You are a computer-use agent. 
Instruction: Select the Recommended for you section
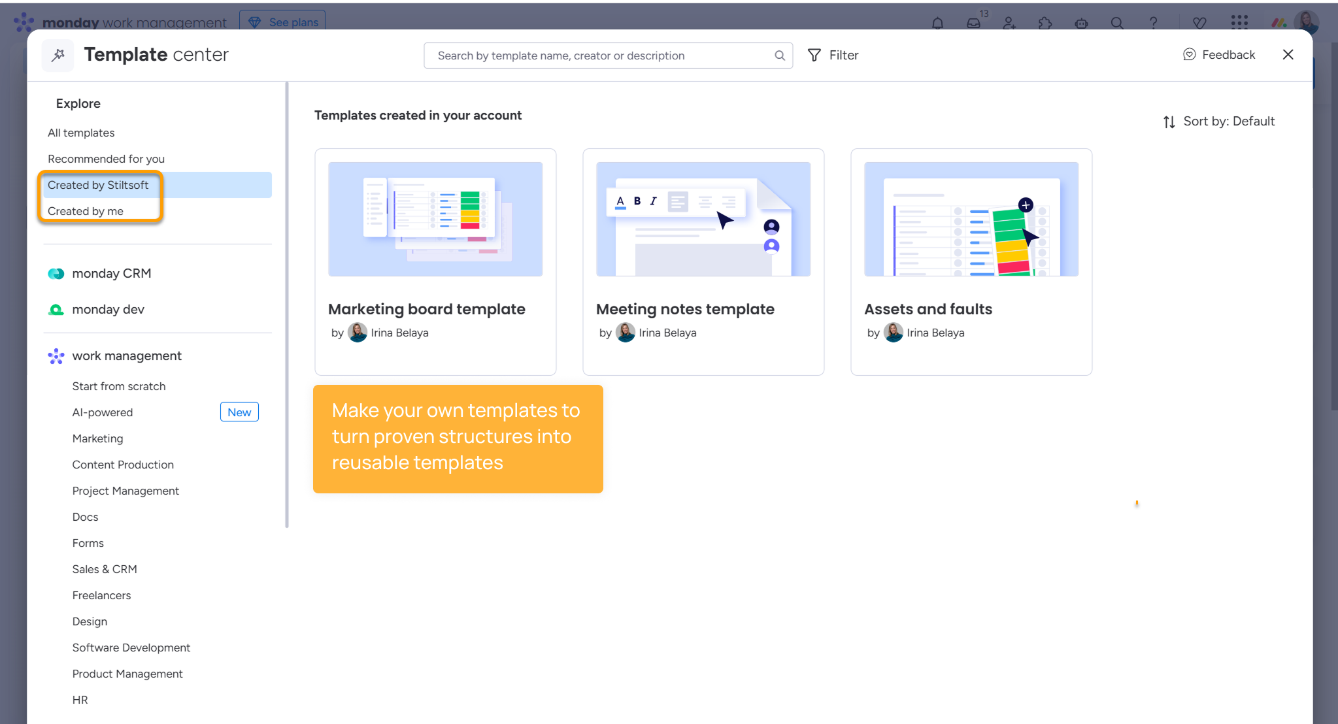click(105, 158)
